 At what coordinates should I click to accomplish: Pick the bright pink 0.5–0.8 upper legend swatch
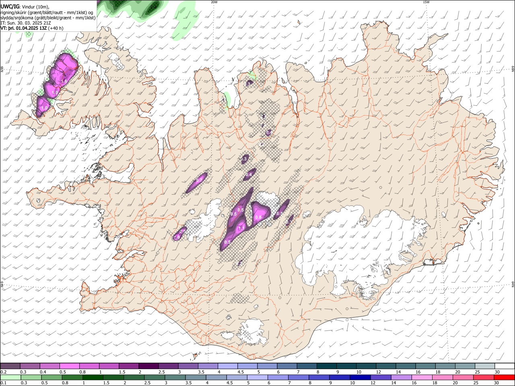tap(70, 366)
